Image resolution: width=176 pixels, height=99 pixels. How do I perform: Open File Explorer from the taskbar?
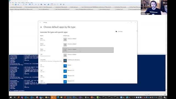[61, 97]
